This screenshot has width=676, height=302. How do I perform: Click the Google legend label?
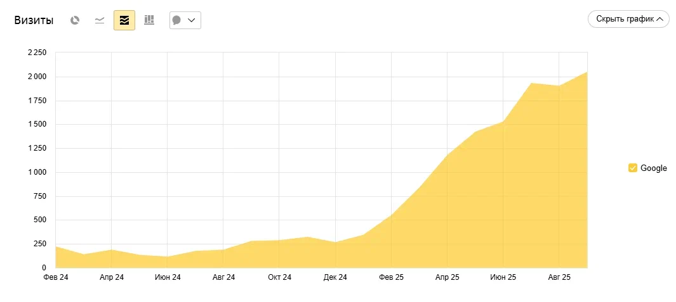[653, 168]
